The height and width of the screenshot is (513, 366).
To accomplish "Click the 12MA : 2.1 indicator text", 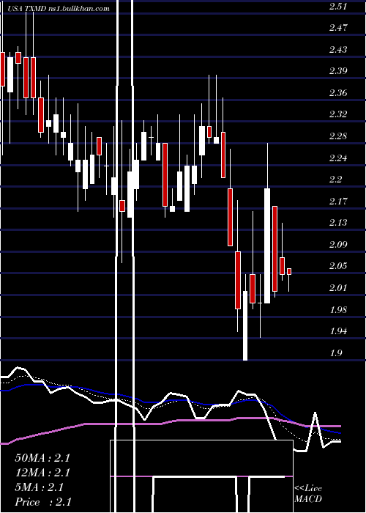I will pos(42,473).
